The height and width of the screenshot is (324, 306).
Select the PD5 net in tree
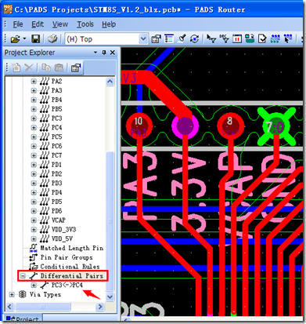(56, 202)
